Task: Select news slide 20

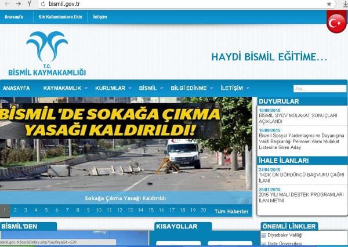Action: coord(204,210)
